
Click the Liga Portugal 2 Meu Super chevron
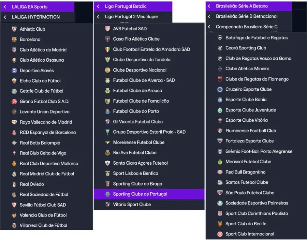coord(98,17)
